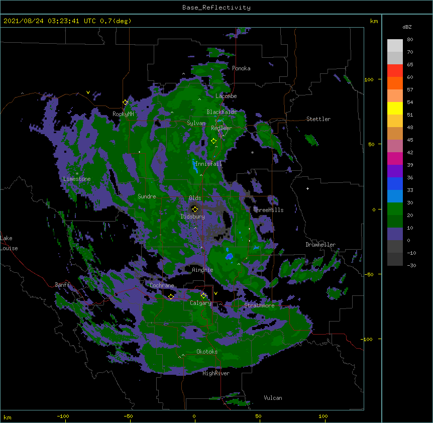
Task: Click the Vulcan label
Action: (273, 398)
